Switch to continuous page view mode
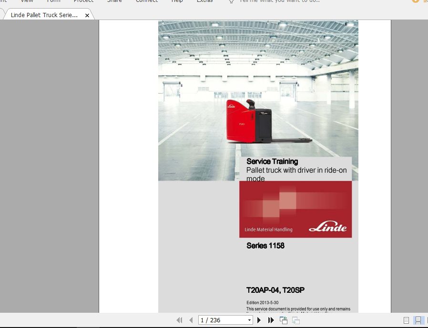Image resolution: width=428 pixels, height=328 pixels. click(418, 320)
